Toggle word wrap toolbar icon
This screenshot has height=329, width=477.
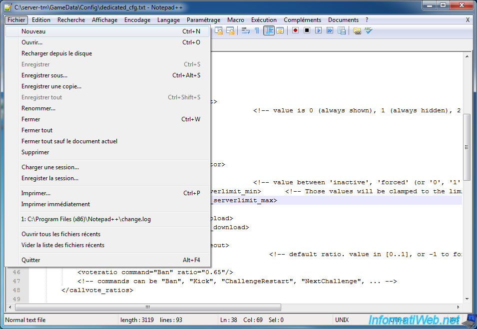246,30
